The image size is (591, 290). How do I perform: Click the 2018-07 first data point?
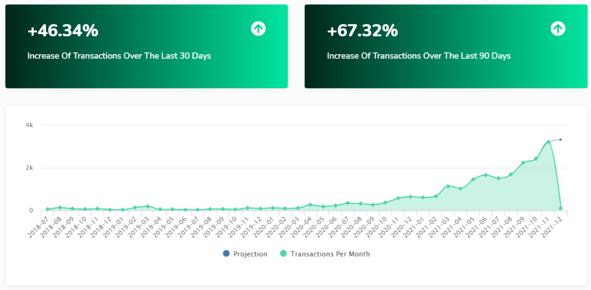tap(47, 209)
